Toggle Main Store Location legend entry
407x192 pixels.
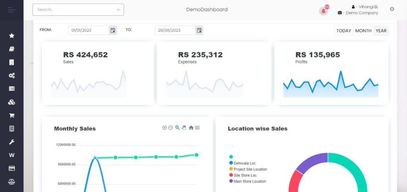(x=250, y=181)
